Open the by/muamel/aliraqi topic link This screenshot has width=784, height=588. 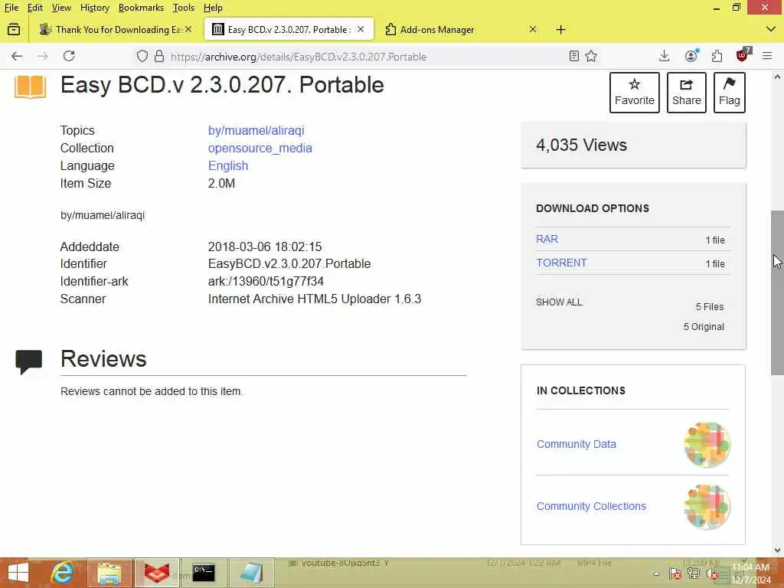coord(256,130)
